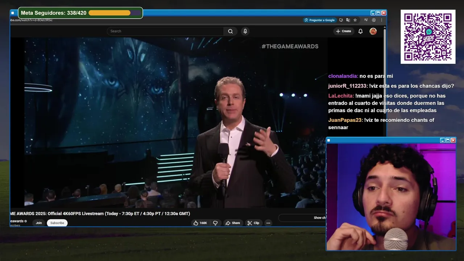The width and height of the screenshot is (464, 261).
Task: Click the Join channel button
Action: pos(39,223)
